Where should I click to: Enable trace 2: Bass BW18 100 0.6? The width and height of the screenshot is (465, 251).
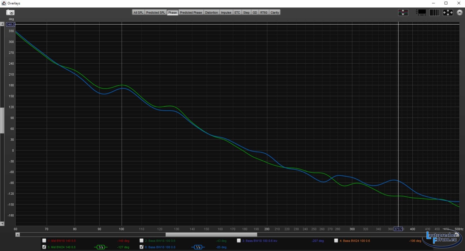point(141,240)
